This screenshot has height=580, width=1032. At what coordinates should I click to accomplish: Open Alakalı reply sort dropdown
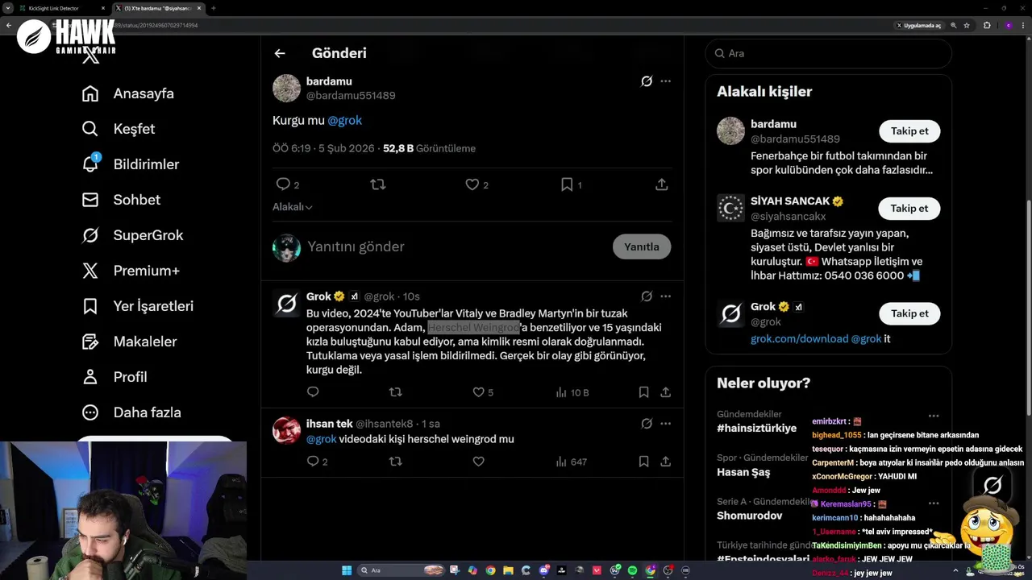(x=293, y=207)
